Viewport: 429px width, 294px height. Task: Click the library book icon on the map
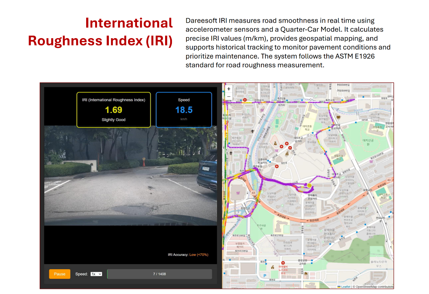[x=338, y=117]
